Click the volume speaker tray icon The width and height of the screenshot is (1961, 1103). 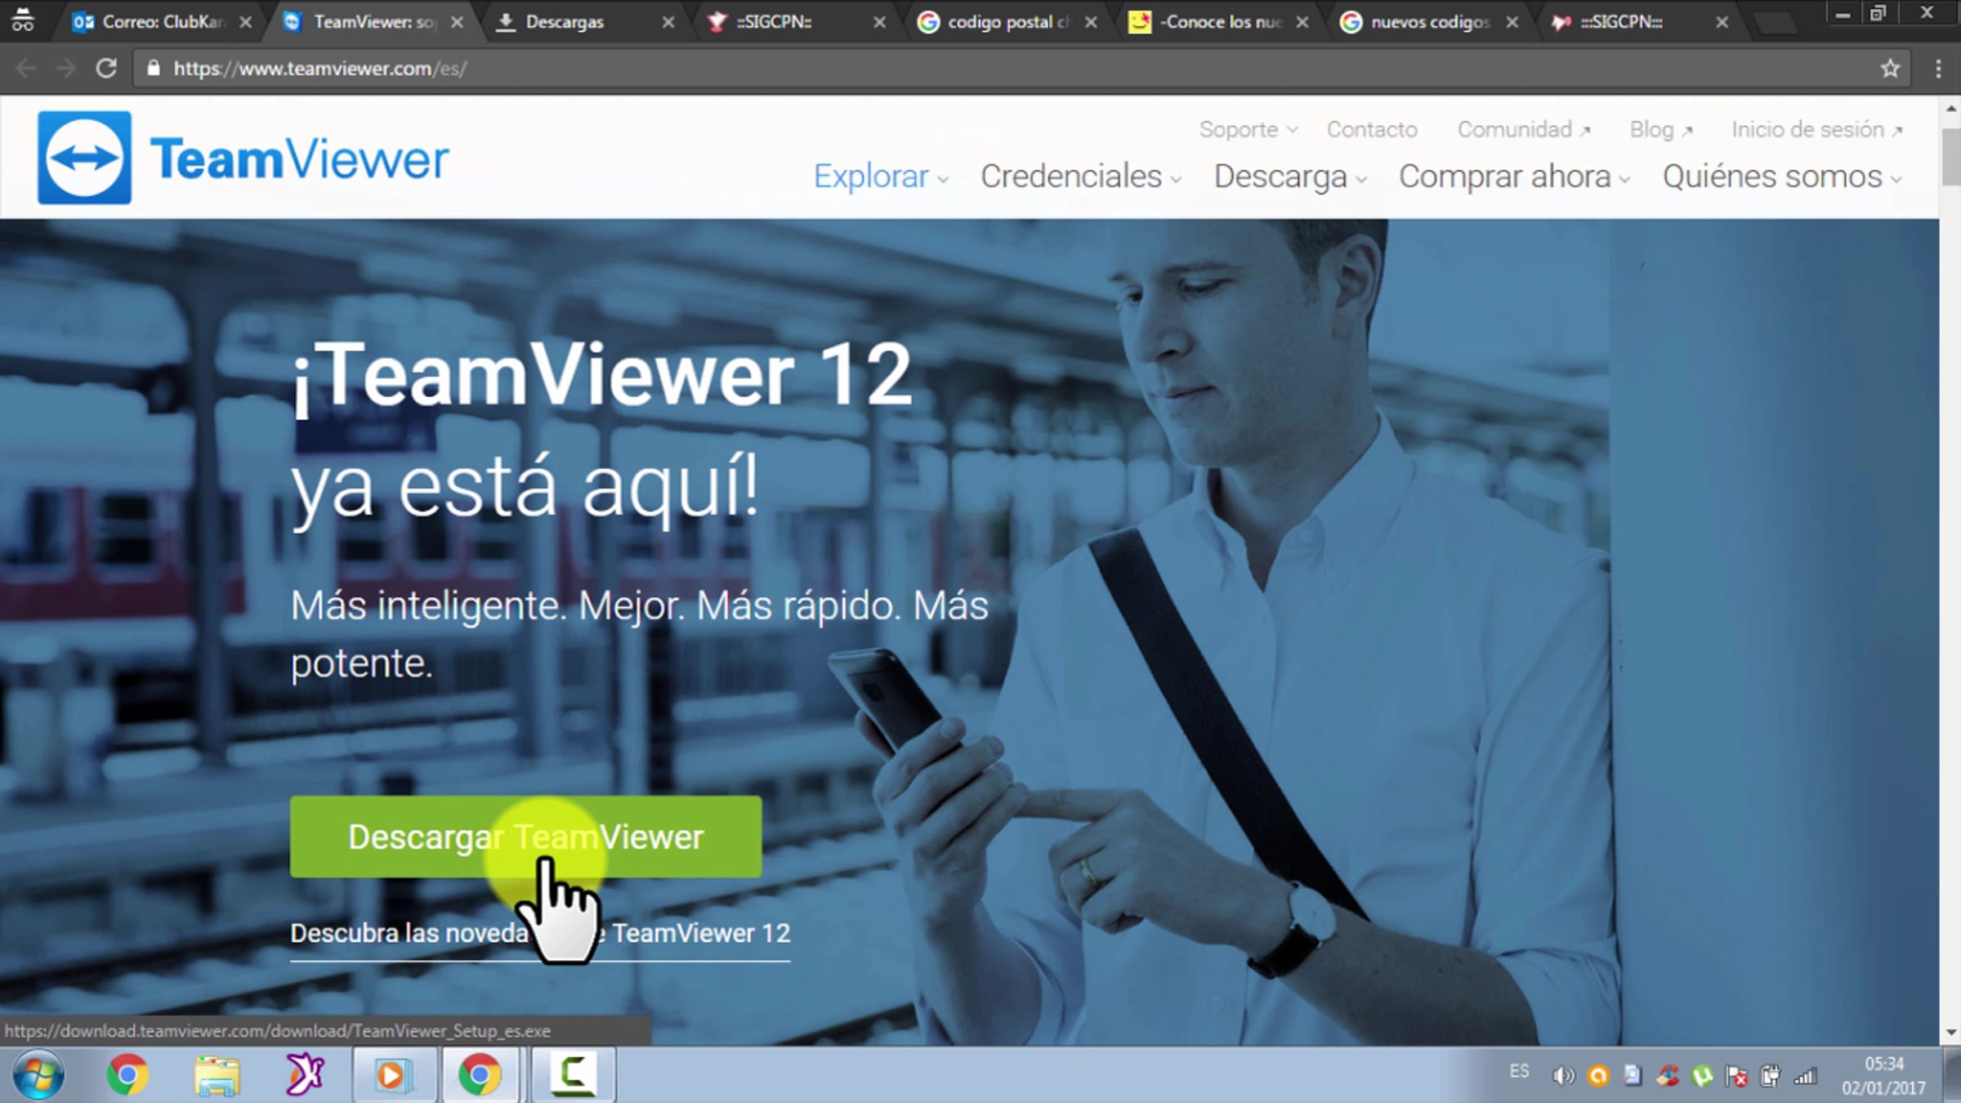point(1562,1076)
